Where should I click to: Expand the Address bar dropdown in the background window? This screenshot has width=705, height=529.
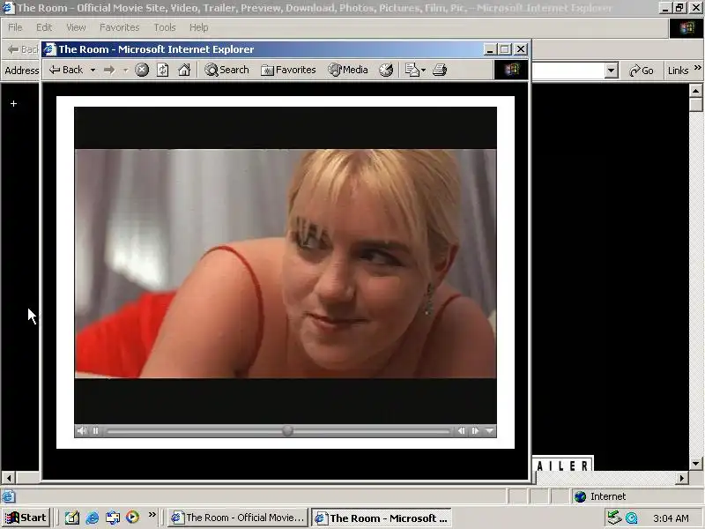click(611, 71)
